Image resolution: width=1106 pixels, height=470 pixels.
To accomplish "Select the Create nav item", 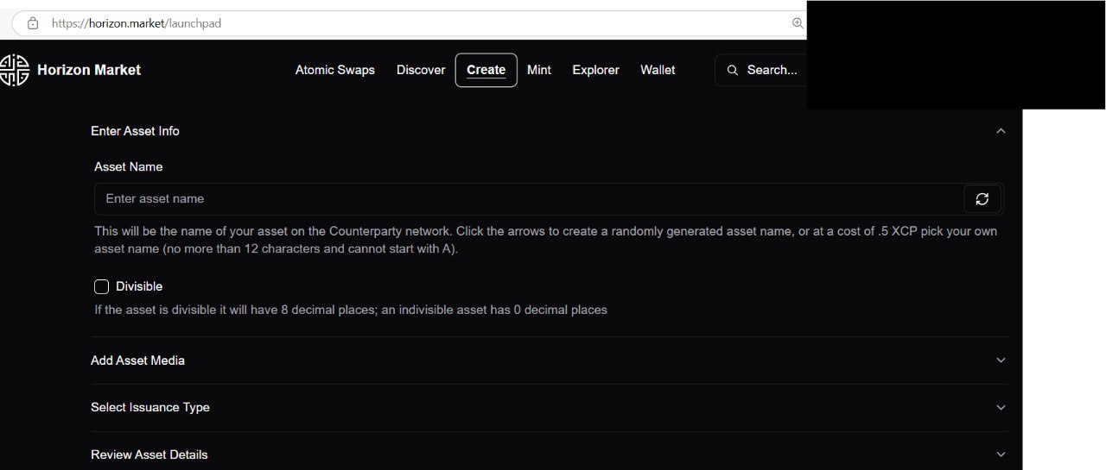I will pos(486,70).
